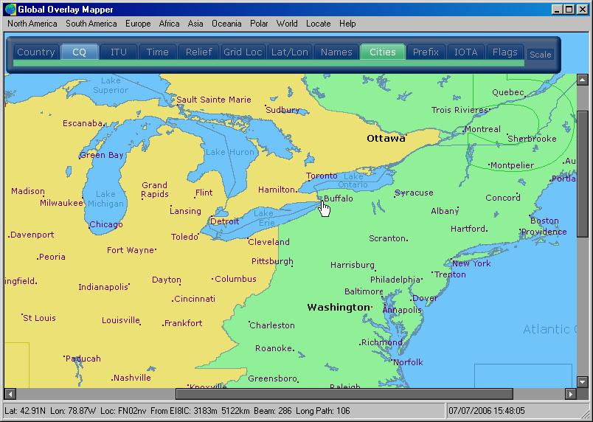The width and height of the screenshot is (593, 422).
Task: Click the Lake Huron label
Action: [229, 153]
